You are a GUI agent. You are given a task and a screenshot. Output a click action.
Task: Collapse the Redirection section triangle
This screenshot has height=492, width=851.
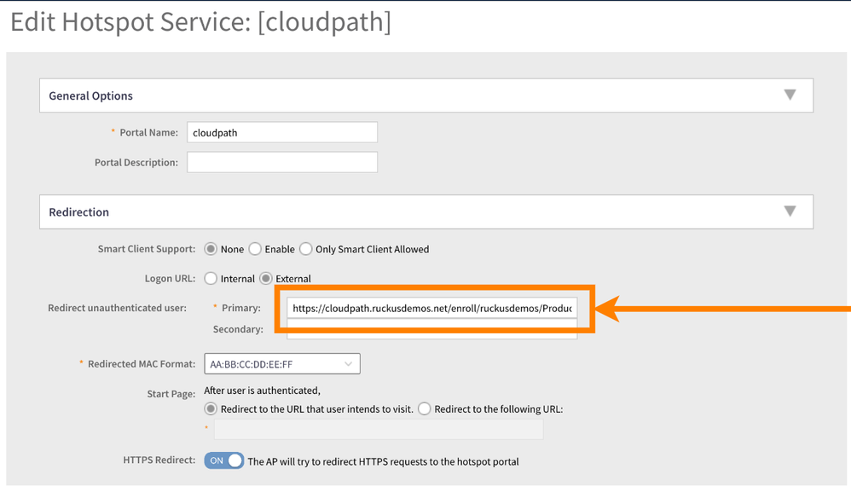(x=790, y=211)
